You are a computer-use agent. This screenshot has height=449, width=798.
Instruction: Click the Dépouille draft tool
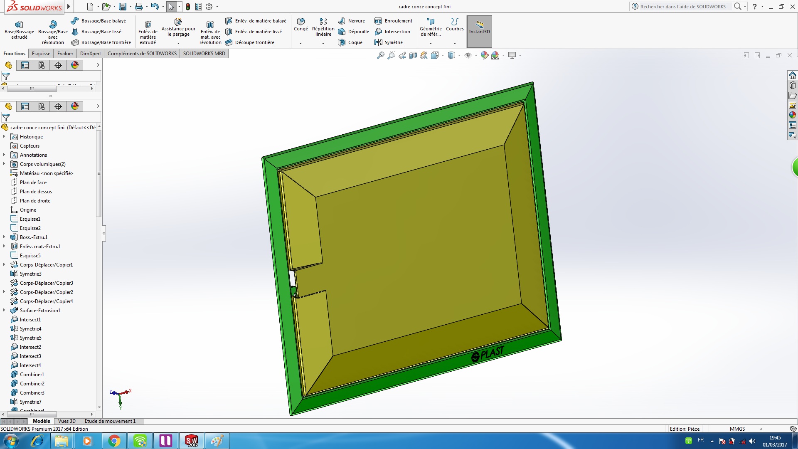354,32
